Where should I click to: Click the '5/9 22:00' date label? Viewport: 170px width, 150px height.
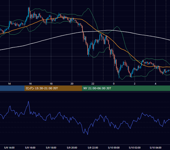pyautogui.click(x=93, y=147)
